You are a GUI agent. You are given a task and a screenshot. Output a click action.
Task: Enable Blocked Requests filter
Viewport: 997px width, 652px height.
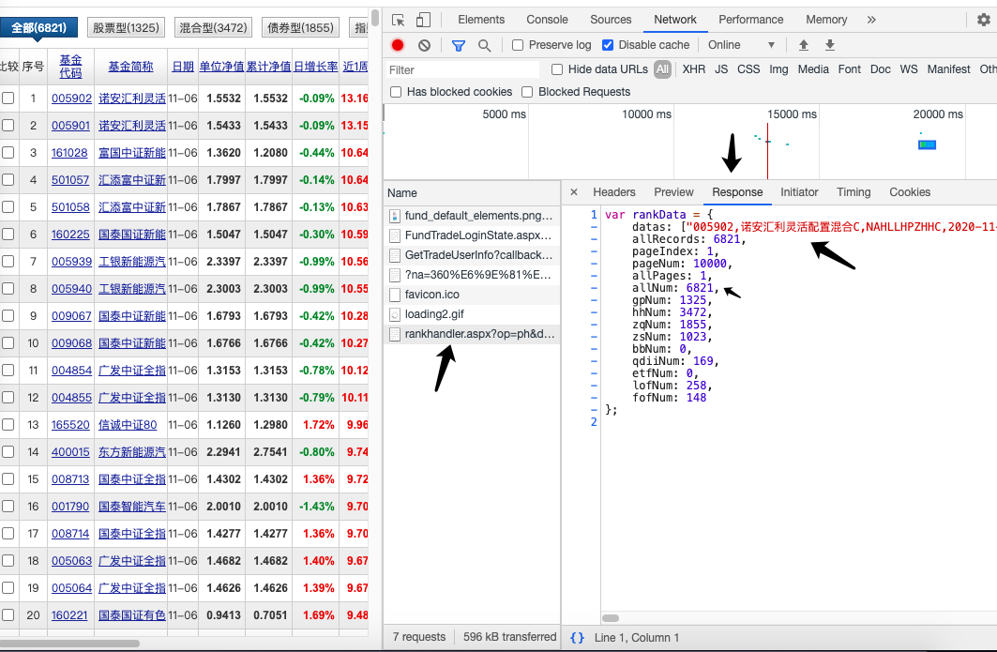tap(527, 92)
